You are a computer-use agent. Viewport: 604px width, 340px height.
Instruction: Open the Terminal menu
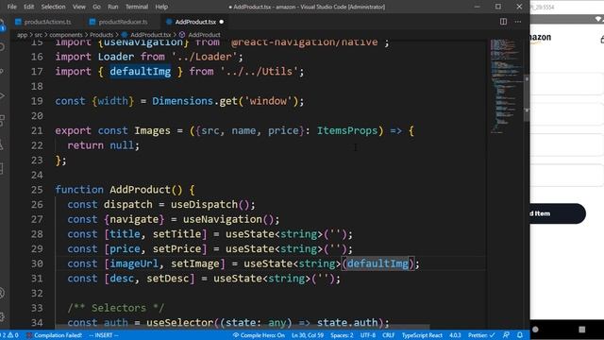(x=137, y=7)
